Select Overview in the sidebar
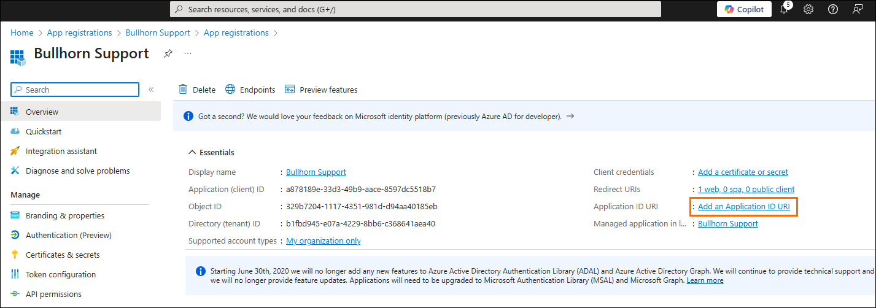Screen dimensions: 876x308 80,112
